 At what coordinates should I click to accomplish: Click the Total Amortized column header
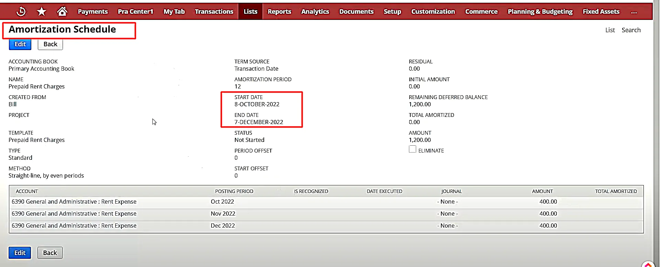[x=616, y=191]
